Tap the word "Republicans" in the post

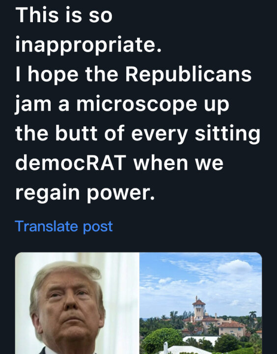click(x=189, y=75)
